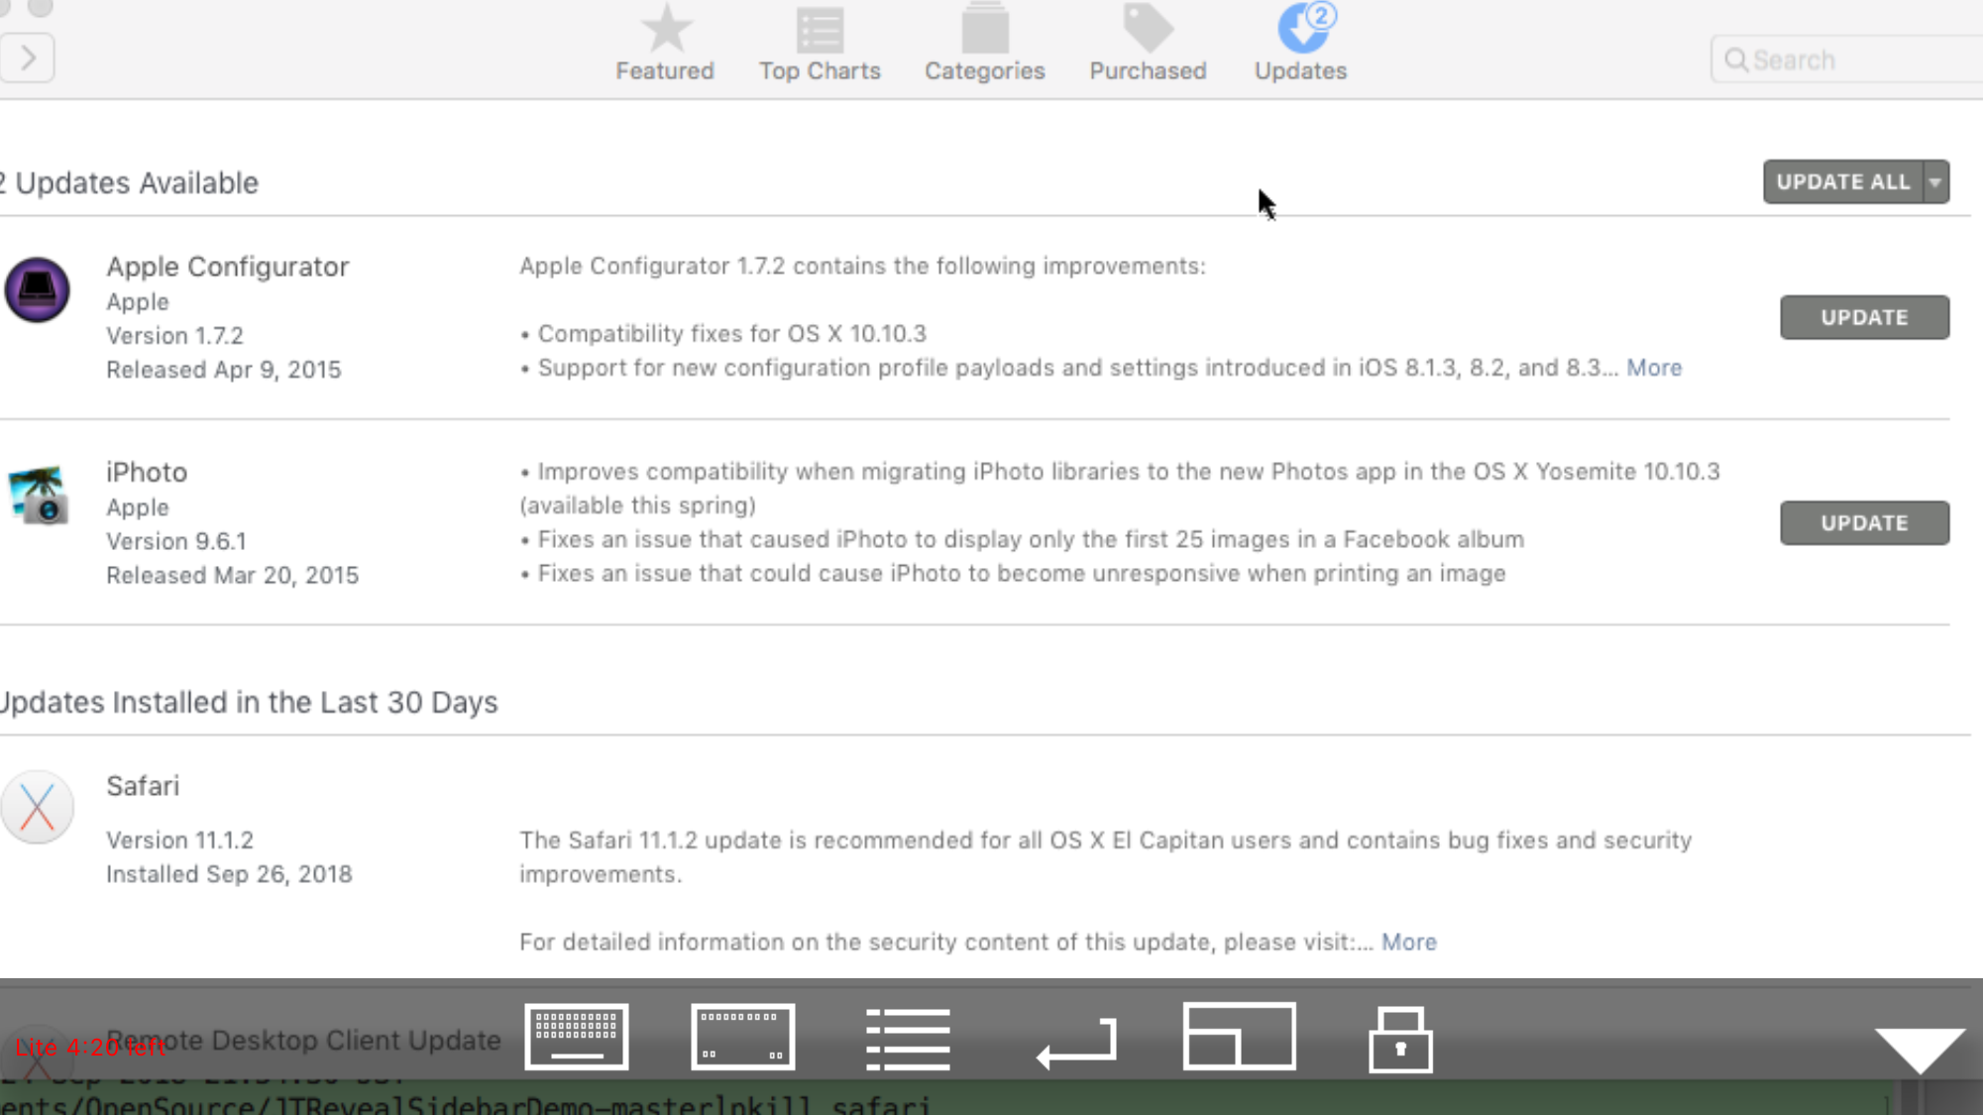This screenshot has height=1115, width=1983.
Task: Click the "Lite 4:20 left" timer text
Action: [90, 1048]
